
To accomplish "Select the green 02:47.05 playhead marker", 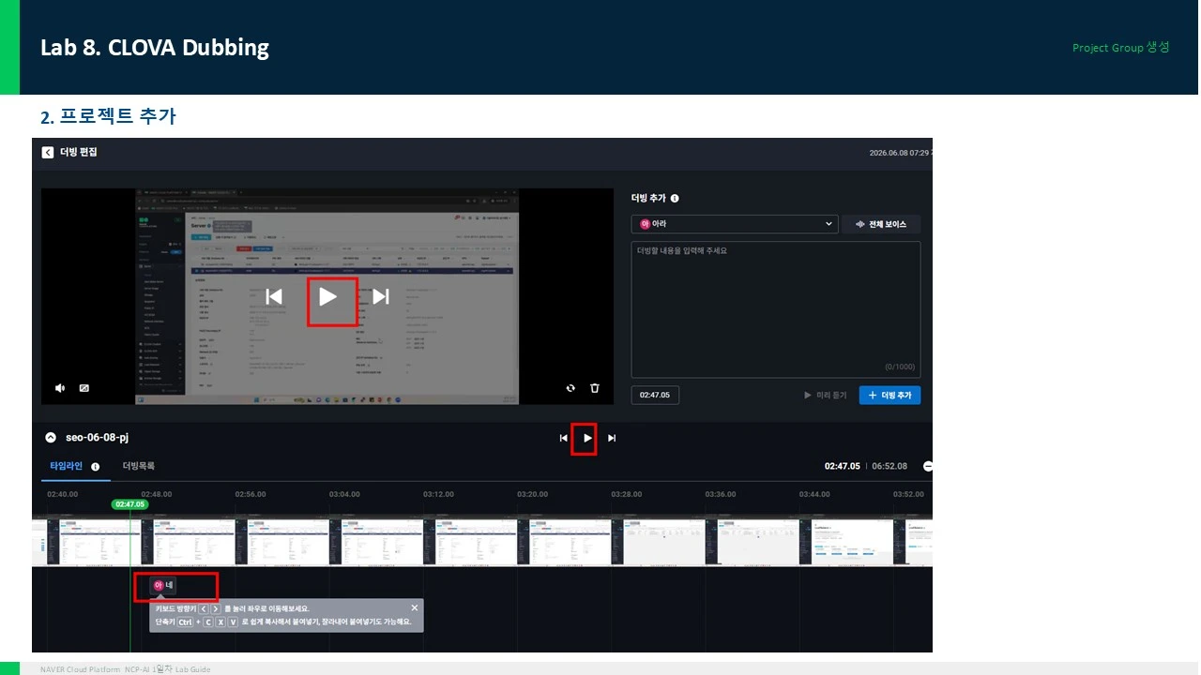I will coord(129,504).
